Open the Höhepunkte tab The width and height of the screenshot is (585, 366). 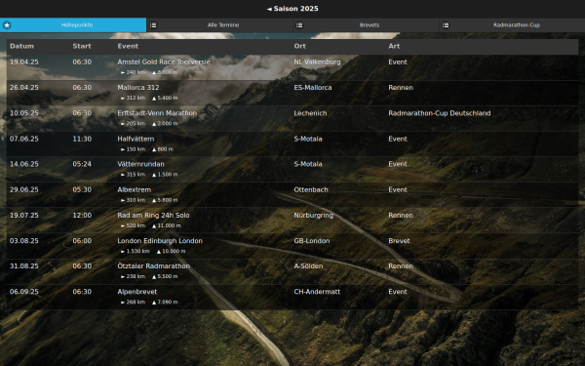point(73,25)
